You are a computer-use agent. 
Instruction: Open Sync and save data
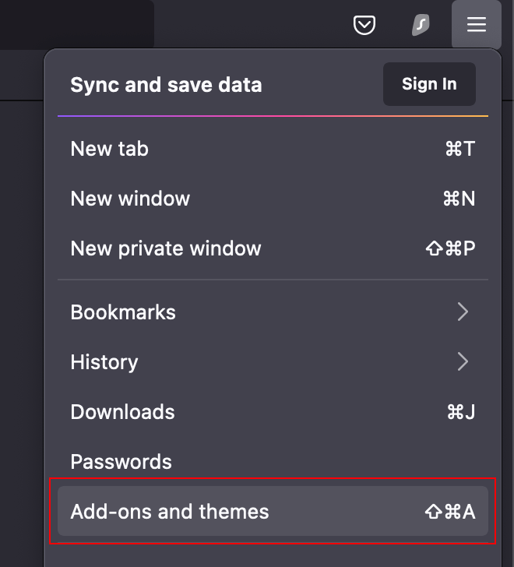click(166, 85)
